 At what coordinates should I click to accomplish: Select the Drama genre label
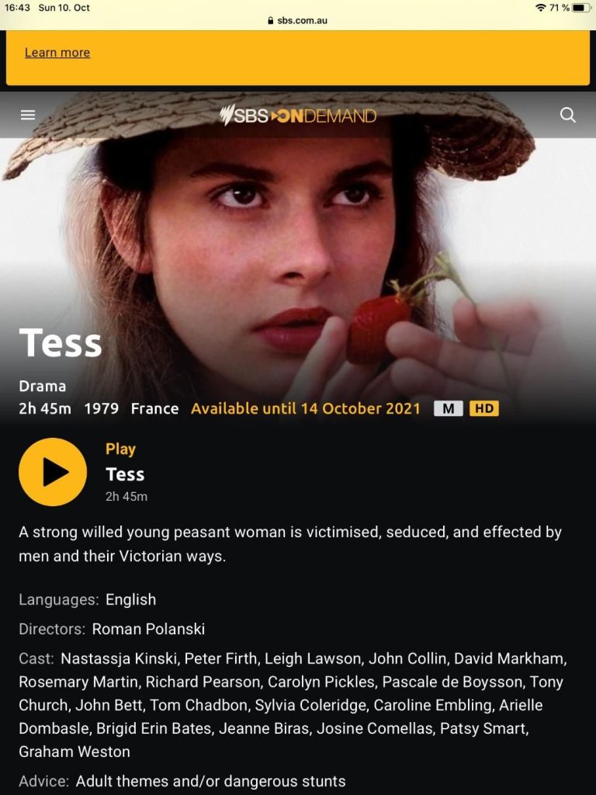click(x=43, y=387)
